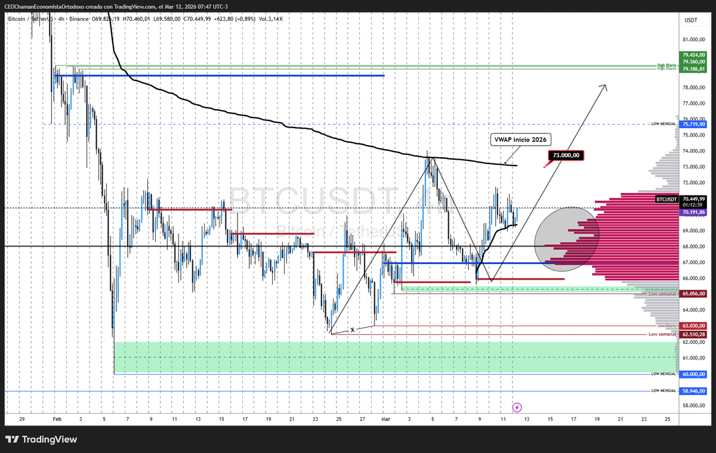The height and width of the screenshot is (453, 716).
Task: Click the 79.424,00 green price label
Action: (694, 55)
